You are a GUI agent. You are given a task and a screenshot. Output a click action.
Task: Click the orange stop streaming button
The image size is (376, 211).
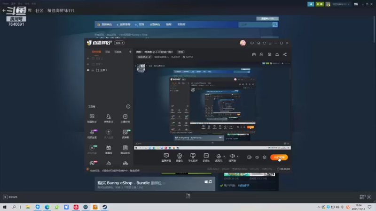(x=279, y=158)
